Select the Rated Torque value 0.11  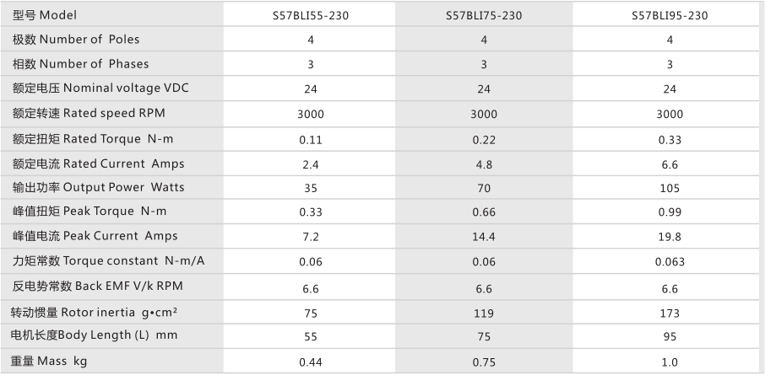(310, 138)
